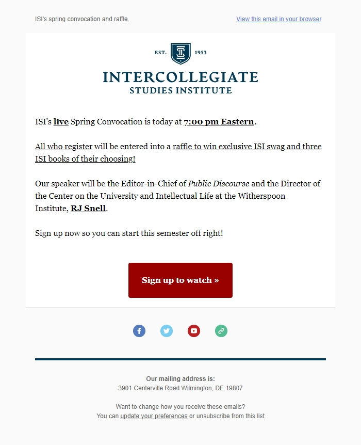Click the green website link icon
This screenshot has height=445, width=361.
coord(221,331)
